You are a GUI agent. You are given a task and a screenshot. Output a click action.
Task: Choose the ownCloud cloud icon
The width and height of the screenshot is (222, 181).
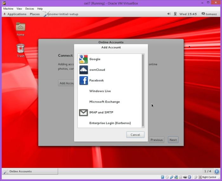click(83, 70)
